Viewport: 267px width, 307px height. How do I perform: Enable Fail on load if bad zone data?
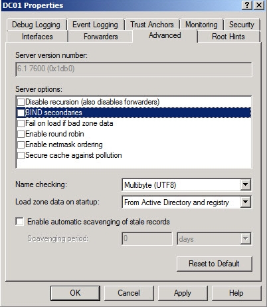pyautogui.click(x=21, y=123)
